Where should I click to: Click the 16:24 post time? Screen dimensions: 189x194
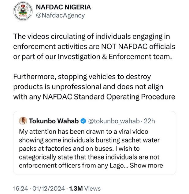pos(20,189)
